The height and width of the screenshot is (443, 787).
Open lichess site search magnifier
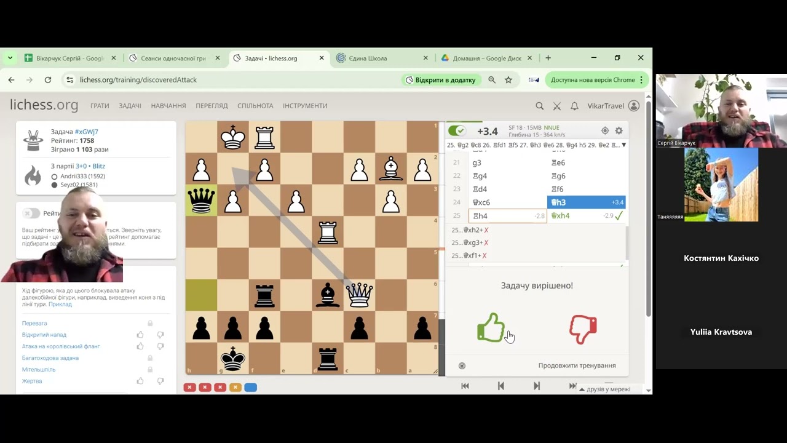539,106
